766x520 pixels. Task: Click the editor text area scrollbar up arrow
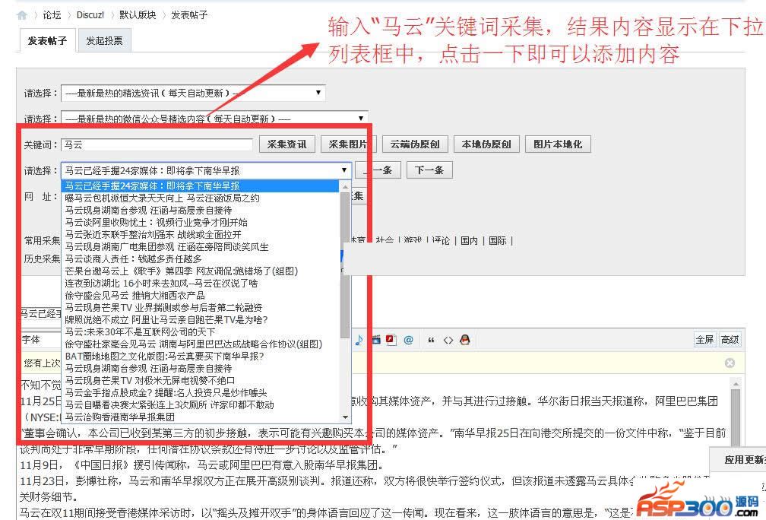736,384
